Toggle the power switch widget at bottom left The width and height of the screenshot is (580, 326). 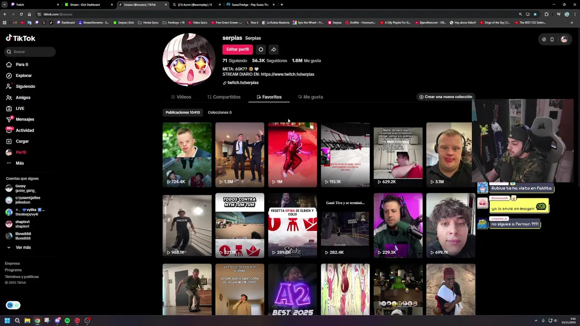pyautogui.click(x=13, y=305)
